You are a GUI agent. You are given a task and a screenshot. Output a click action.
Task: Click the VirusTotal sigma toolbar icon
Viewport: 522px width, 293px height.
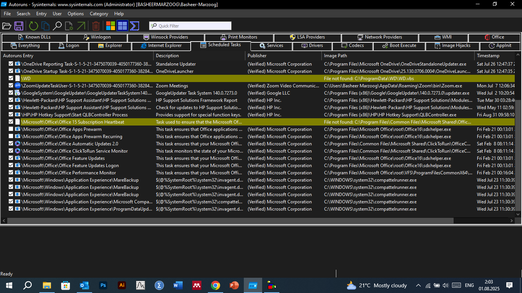pyautogui.click(x=134, y=26)
